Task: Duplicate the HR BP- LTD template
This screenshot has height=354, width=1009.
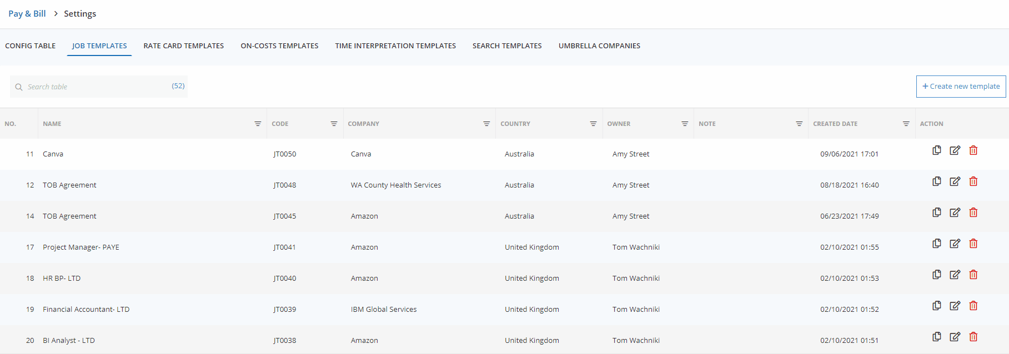Action: (x=937, y=275)
